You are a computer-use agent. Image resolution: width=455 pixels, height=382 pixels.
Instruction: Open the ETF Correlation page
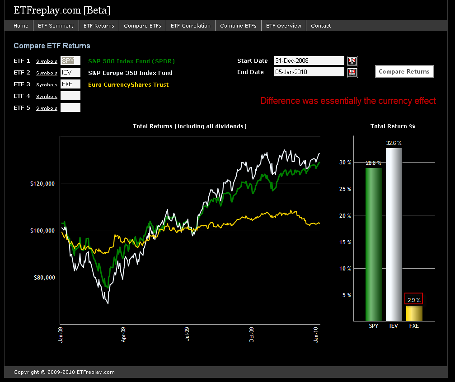click(x=190, y=26)
